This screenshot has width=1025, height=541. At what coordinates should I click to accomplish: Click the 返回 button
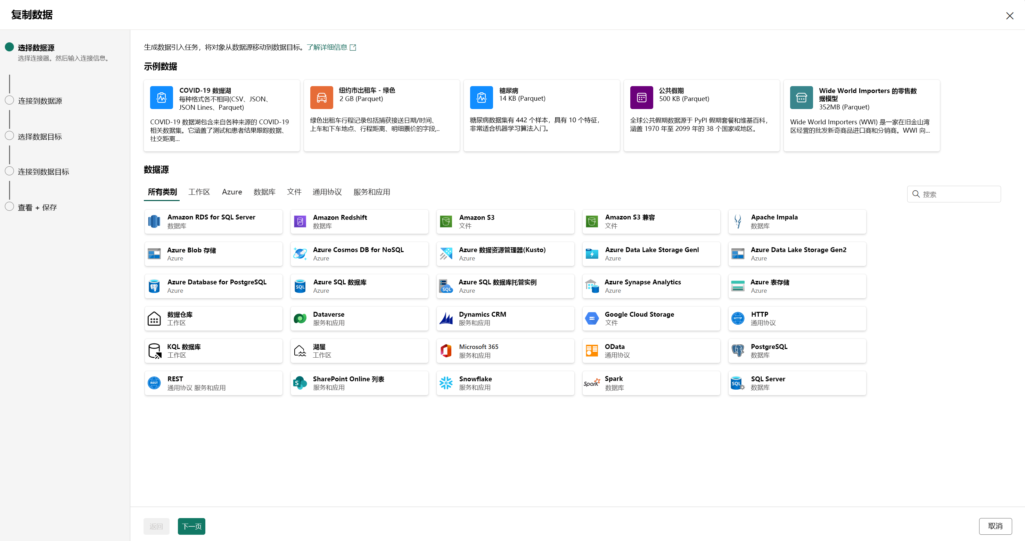click(156, 526)
